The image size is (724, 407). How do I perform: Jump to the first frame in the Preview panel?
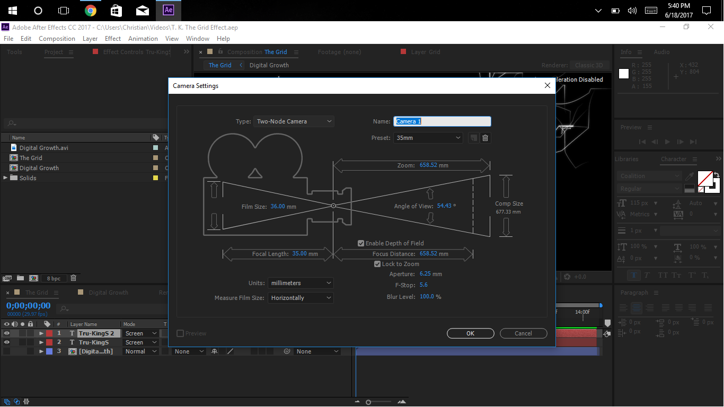pyautogui.click(x=642, y=141)
